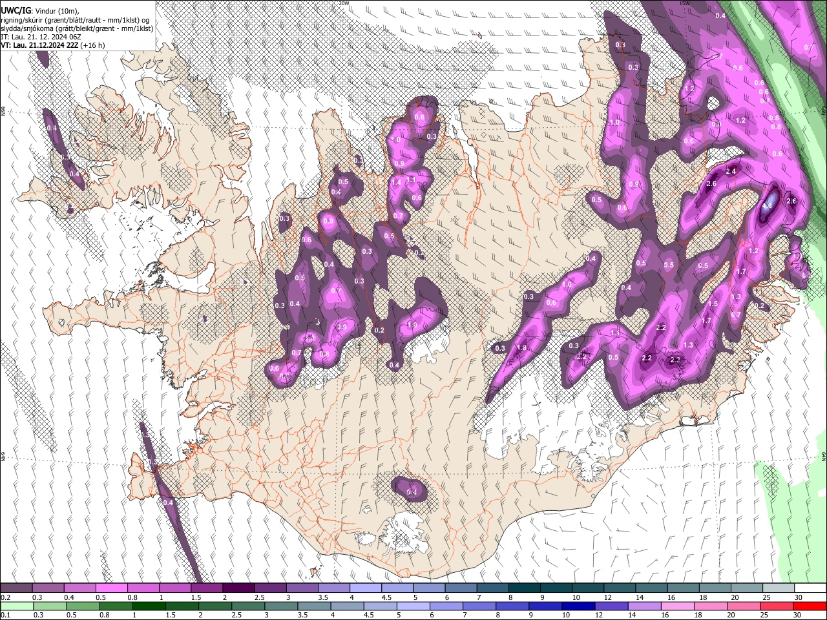
Task: Choose the bright red lower swatch after the 30 label
Action: (x=810, y=606)
